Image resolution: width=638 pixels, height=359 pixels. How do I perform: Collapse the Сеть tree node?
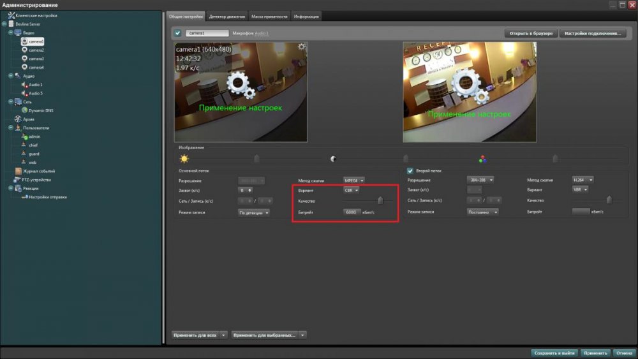[11, 101]
